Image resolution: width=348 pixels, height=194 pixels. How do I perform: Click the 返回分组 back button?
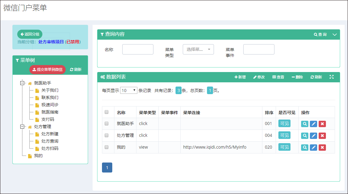tap(30, 34)
